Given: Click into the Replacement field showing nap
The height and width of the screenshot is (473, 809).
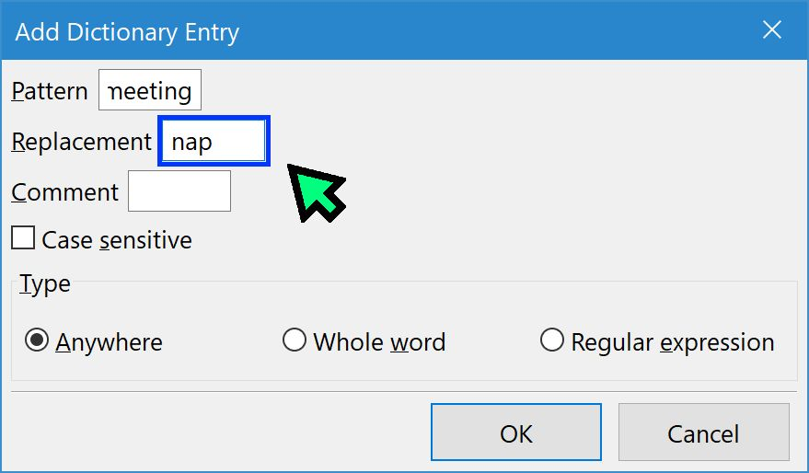Looking at the screenshot, I should 214,141.
